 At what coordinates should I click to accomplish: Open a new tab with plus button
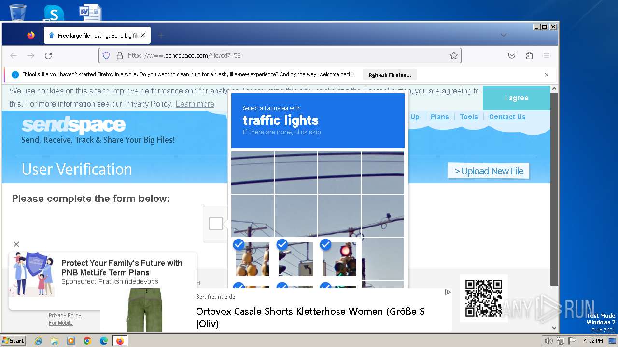[161, 35]
